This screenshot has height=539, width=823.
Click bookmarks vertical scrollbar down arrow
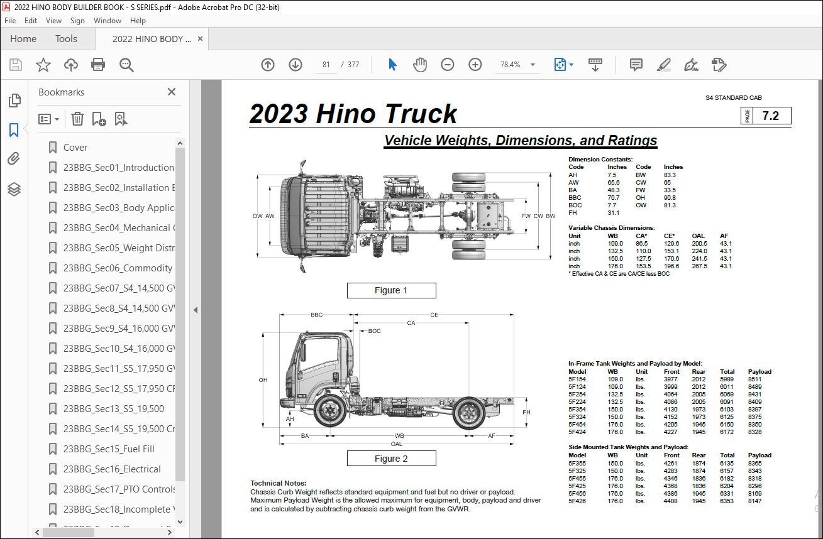[x=180, y=521]
